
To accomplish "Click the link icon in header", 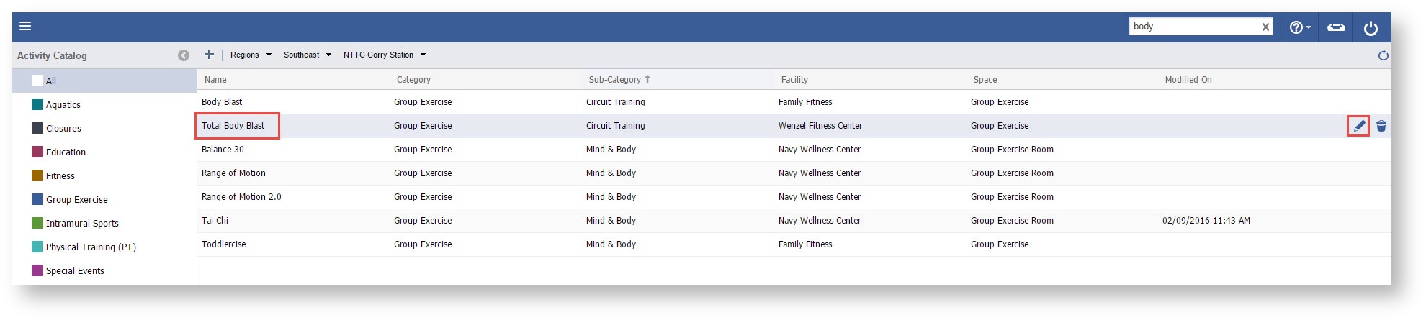I will click(1336, 27).
